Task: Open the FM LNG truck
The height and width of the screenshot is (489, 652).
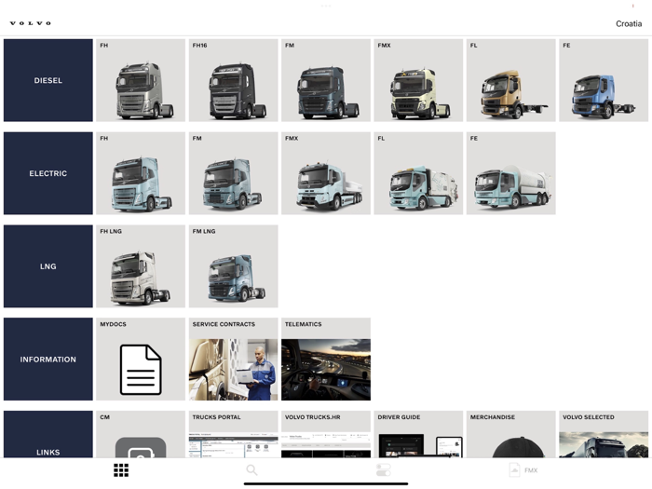Action: (x=233, y=266)
